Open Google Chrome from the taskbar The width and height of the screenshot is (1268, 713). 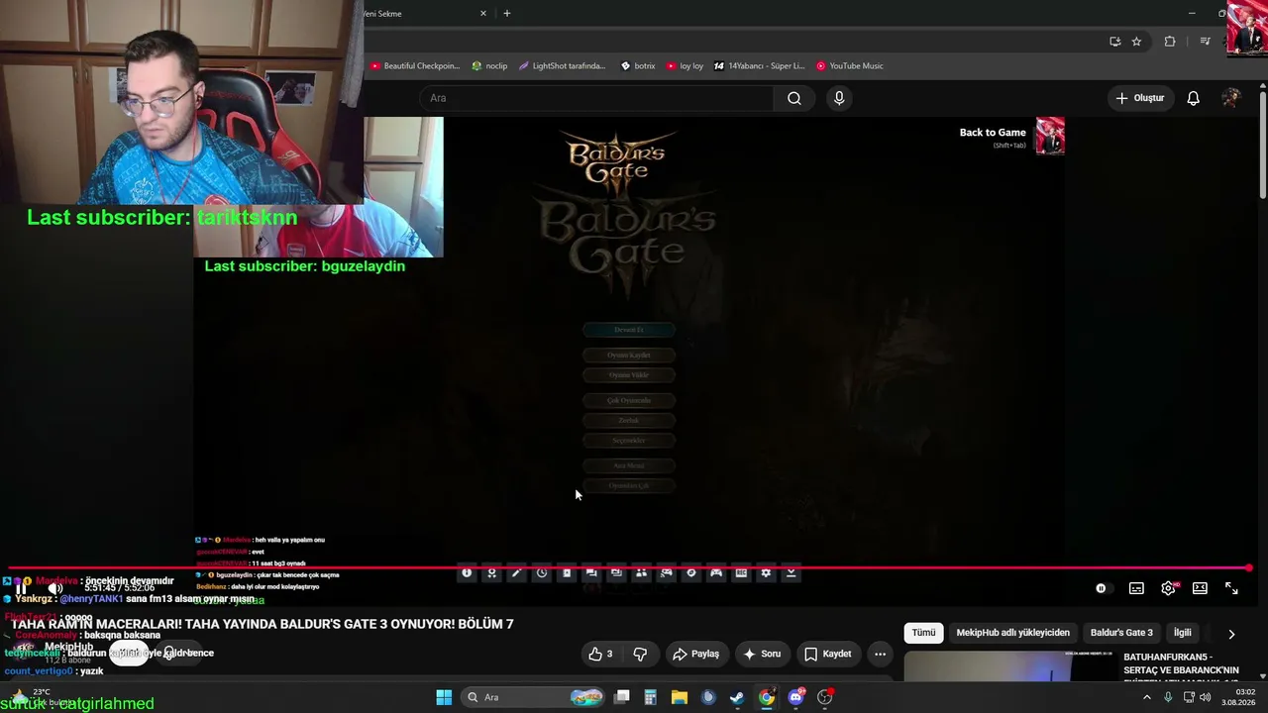pos(767,697)
